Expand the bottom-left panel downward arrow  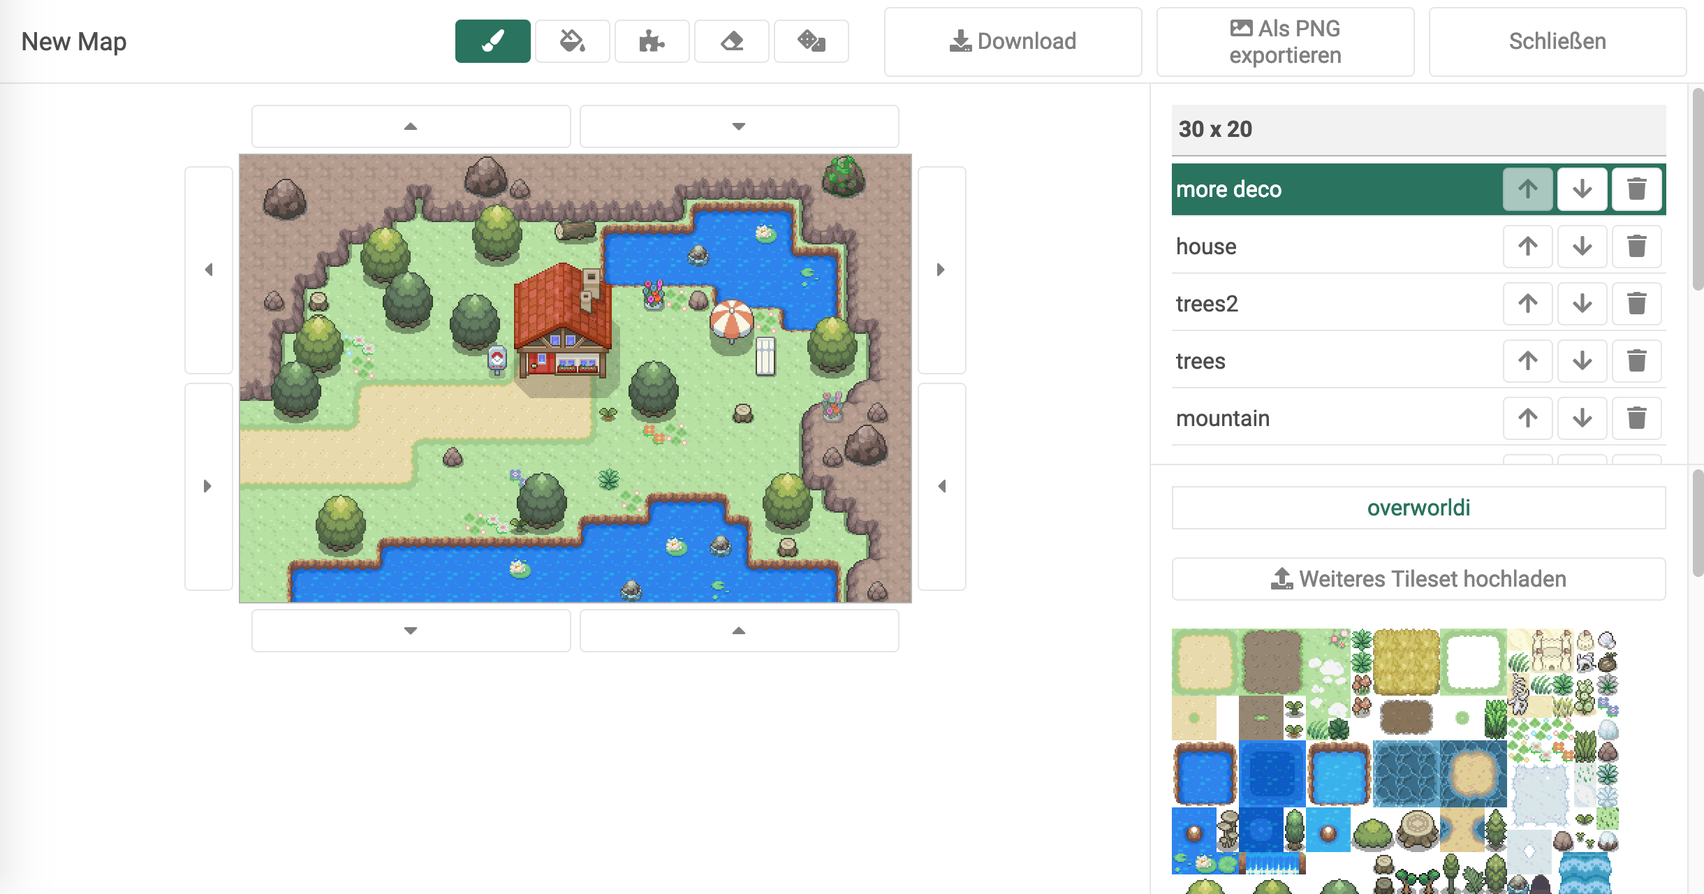410,630
